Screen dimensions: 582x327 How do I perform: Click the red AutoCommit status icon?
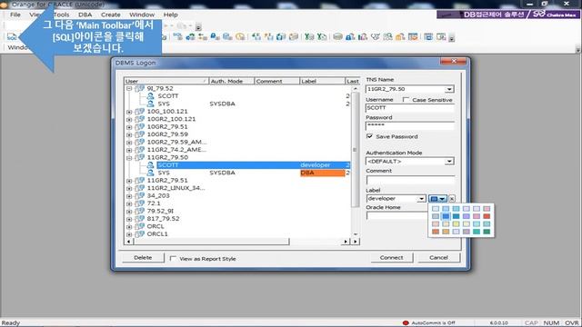click(406, 322)
